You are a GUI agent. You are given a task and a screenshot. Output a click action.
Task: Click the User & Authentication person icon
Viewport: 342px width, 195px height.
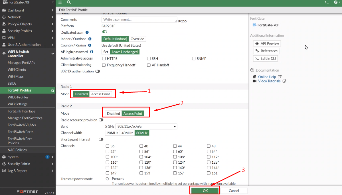pyautogui.click(x=4, y=45)
